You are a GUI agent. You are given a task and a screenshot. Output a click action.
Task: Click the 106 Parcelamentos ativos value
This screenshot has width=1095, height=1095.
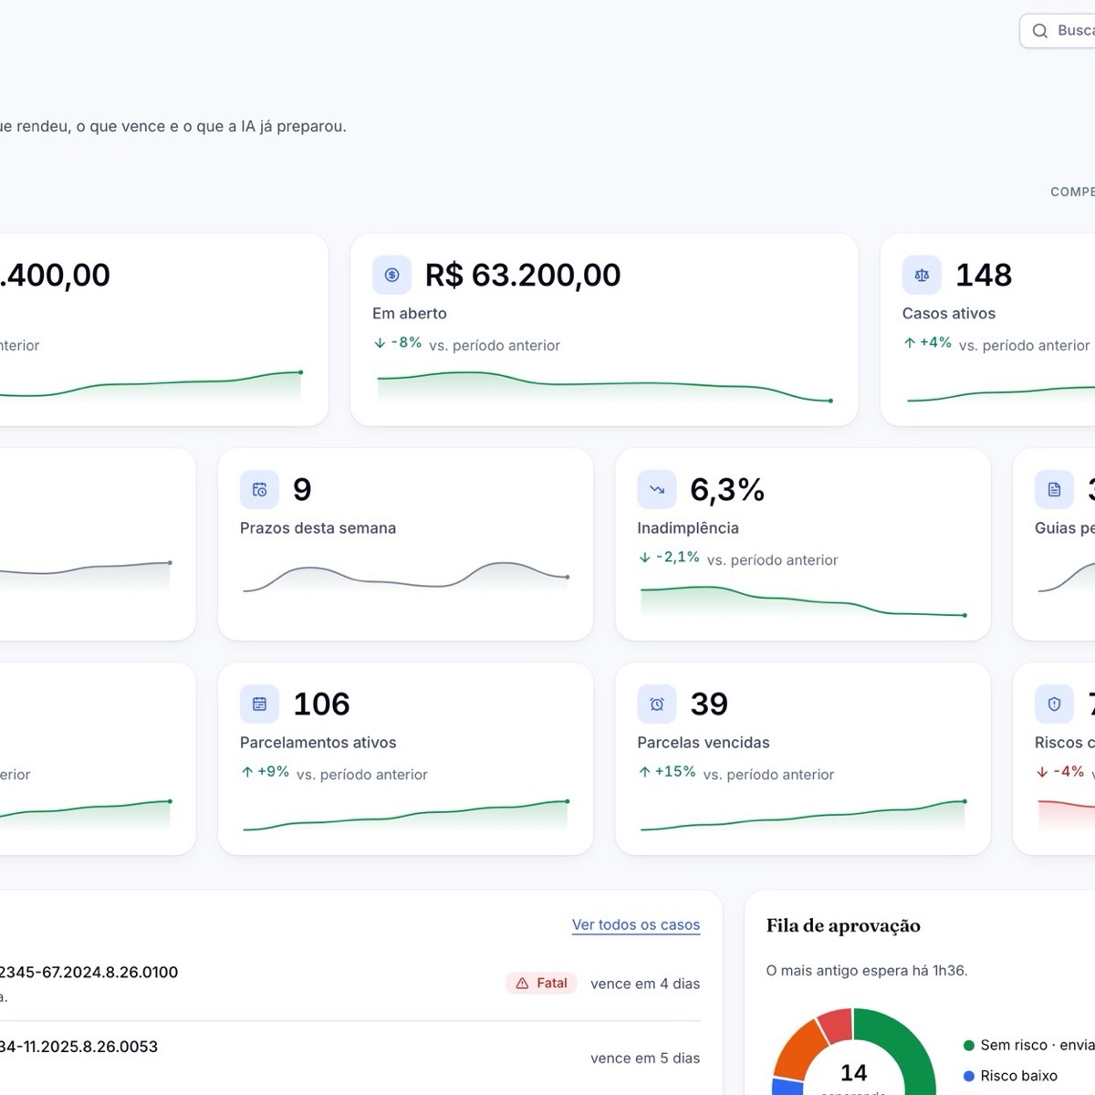point(321,704)
